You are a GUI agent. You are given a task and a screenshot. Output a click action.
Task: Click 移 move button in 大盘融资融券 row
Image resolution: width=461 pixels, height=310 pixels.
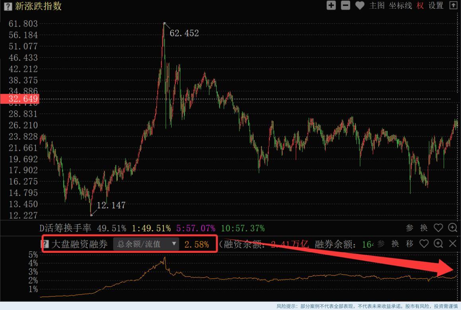click(x=409, y=244)
